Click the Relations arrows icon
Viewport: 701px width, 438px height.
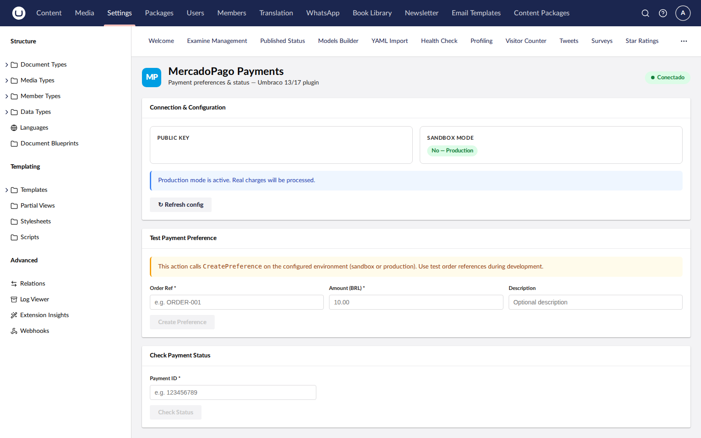[x=14, y=284]
